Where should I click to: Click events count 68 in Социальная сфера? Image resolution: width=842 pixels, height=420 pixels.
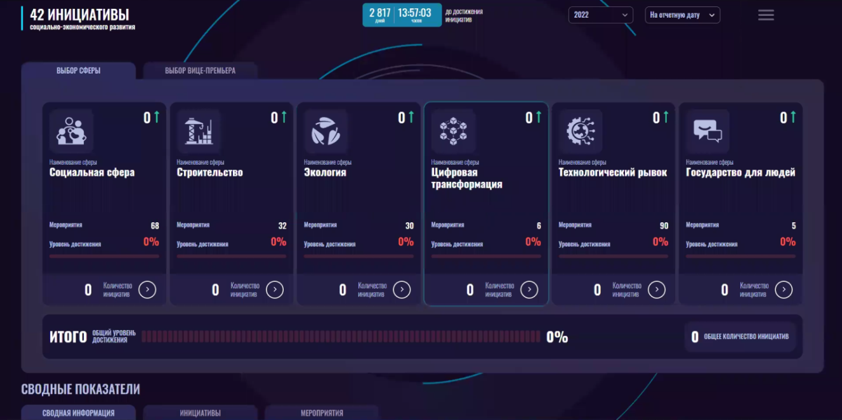[155, 226]
